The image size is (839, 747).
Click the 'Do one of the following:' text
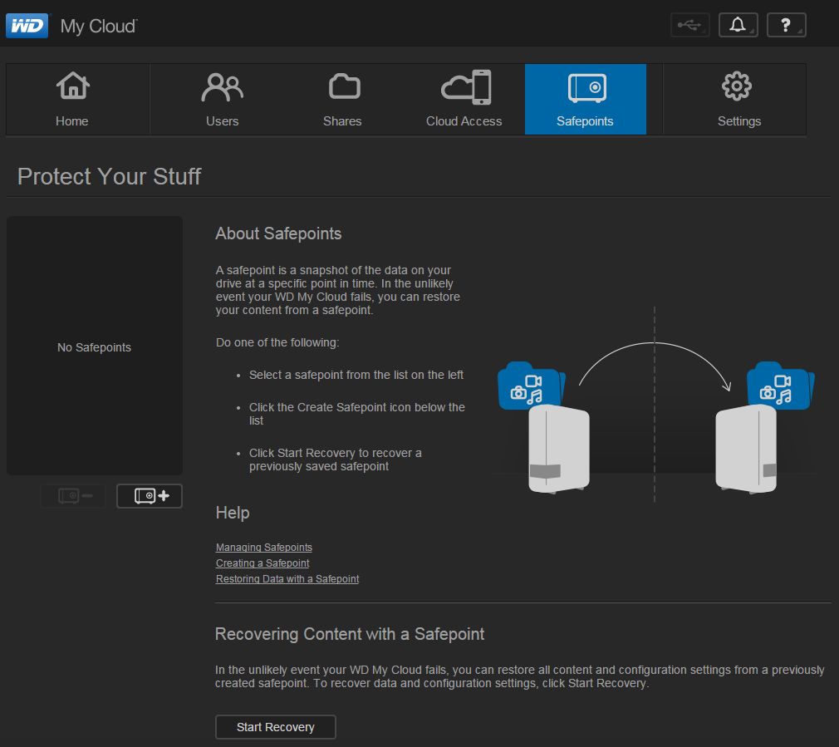tap(277, 342)
